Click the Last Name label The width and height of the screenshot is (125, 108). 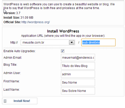point(12,90)
